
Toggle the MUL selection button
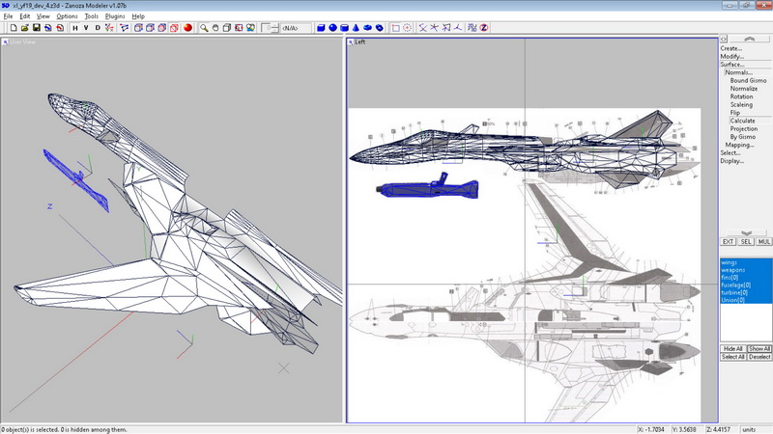pyautogui.click(x=762, y=241)
